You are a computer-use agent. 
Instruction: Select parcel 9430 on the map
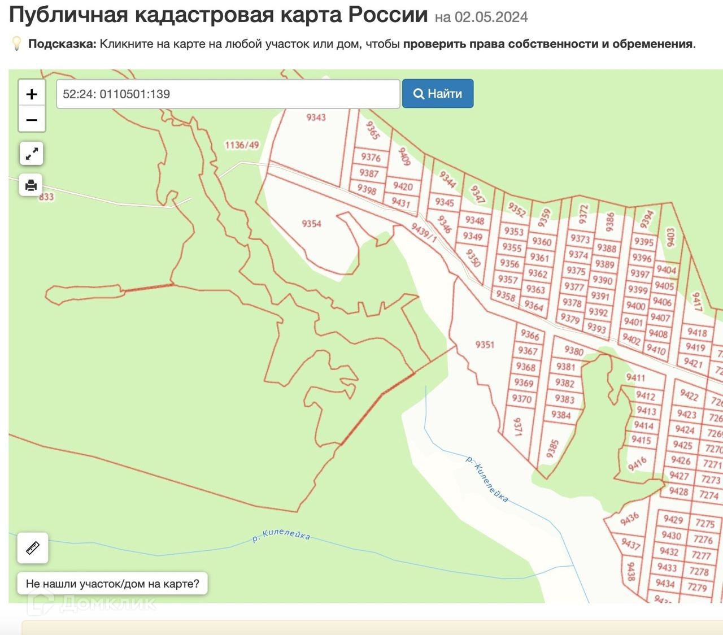pyautogui.click(x=671, y=536)
